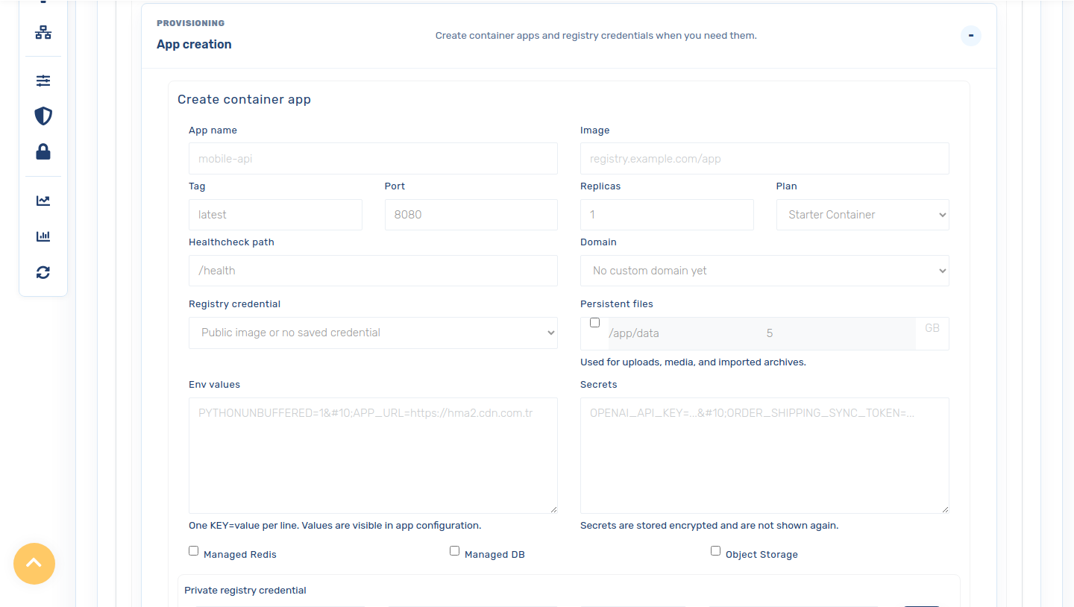
Task: Tick the Object Storage checkbox
Action: tap(716, 551)
